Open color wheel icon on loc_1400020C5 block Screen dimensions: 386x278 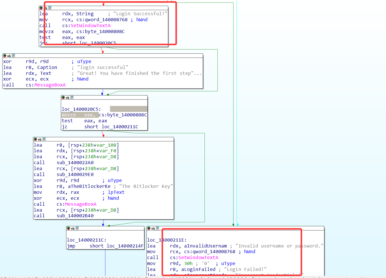[63, 97]
